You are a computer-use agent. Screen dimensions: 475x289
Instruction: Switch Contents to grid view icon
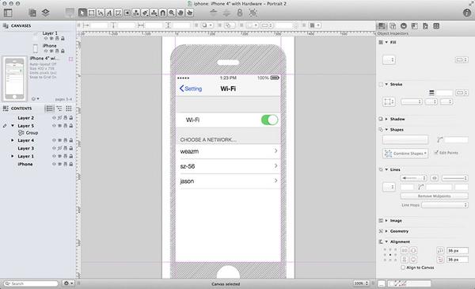(x=69, y=108)
